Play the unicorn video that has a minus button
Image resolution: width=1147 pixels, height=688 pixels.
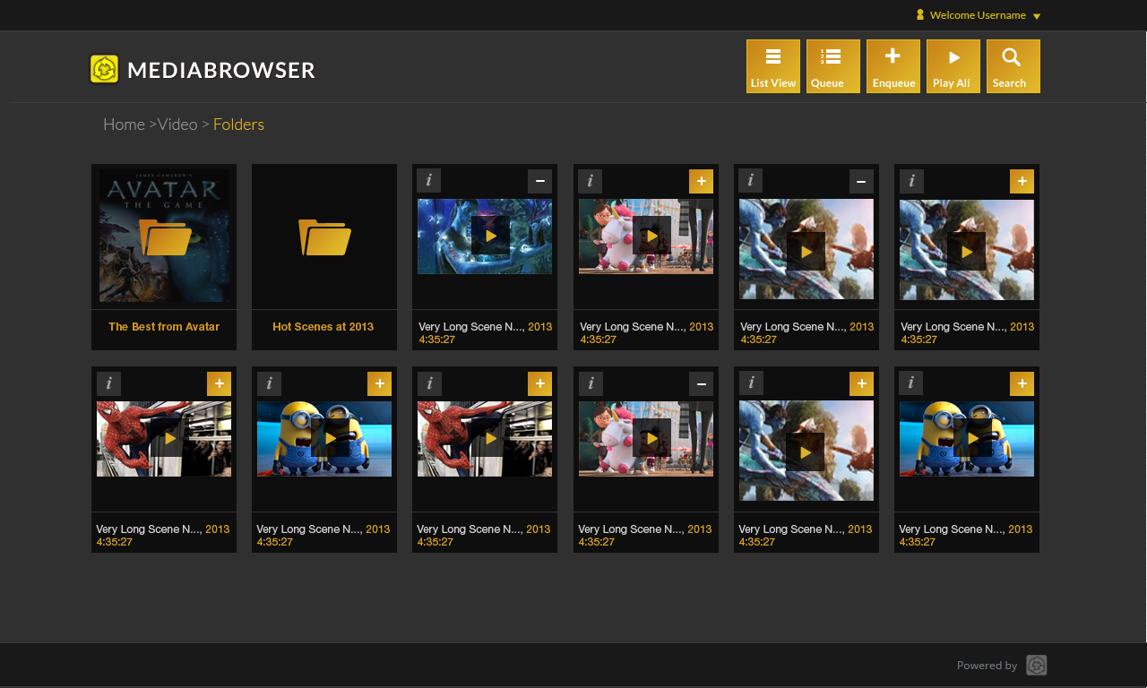(651, 438)
